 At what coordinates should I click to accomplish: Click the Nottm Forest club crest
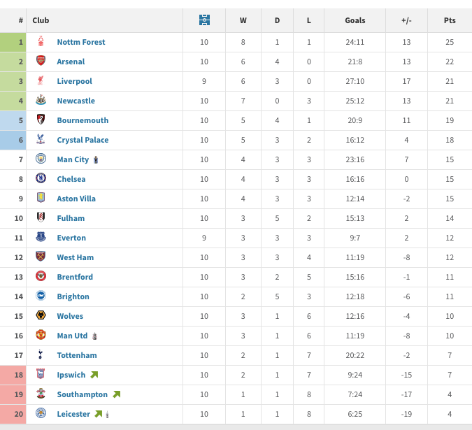point(41,41)
